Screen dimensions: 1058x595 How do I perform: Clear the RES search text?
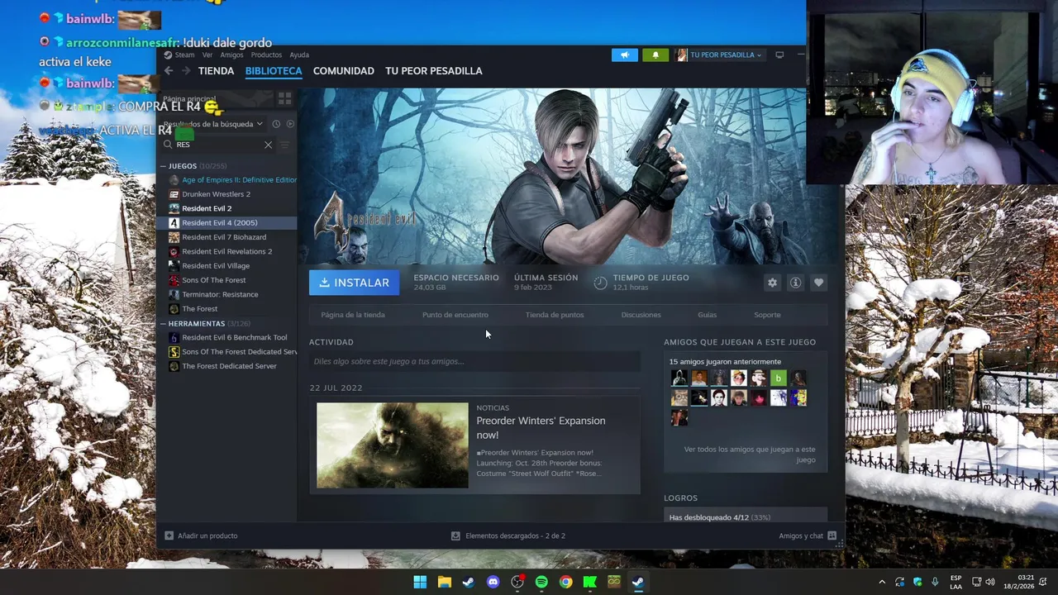click(268, 145)
